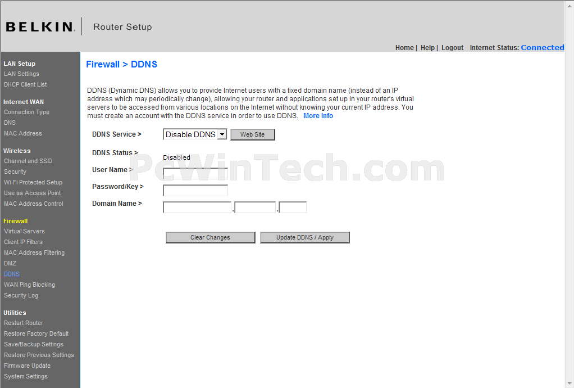The image size is (574, 388).
Task: Open Use as Access Point page
Action: 33,193
